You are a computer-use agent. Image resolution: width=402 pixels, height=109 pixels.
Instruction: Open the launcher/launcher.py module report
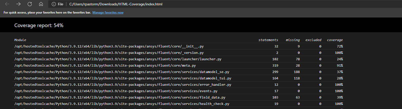118,59
